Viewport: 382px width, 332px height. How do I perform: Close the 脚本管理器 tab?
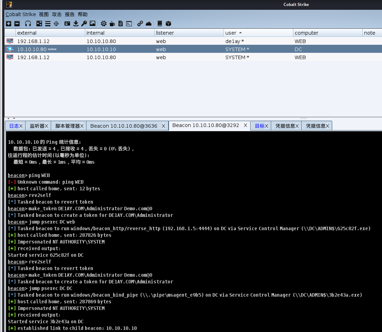[82, 126]
